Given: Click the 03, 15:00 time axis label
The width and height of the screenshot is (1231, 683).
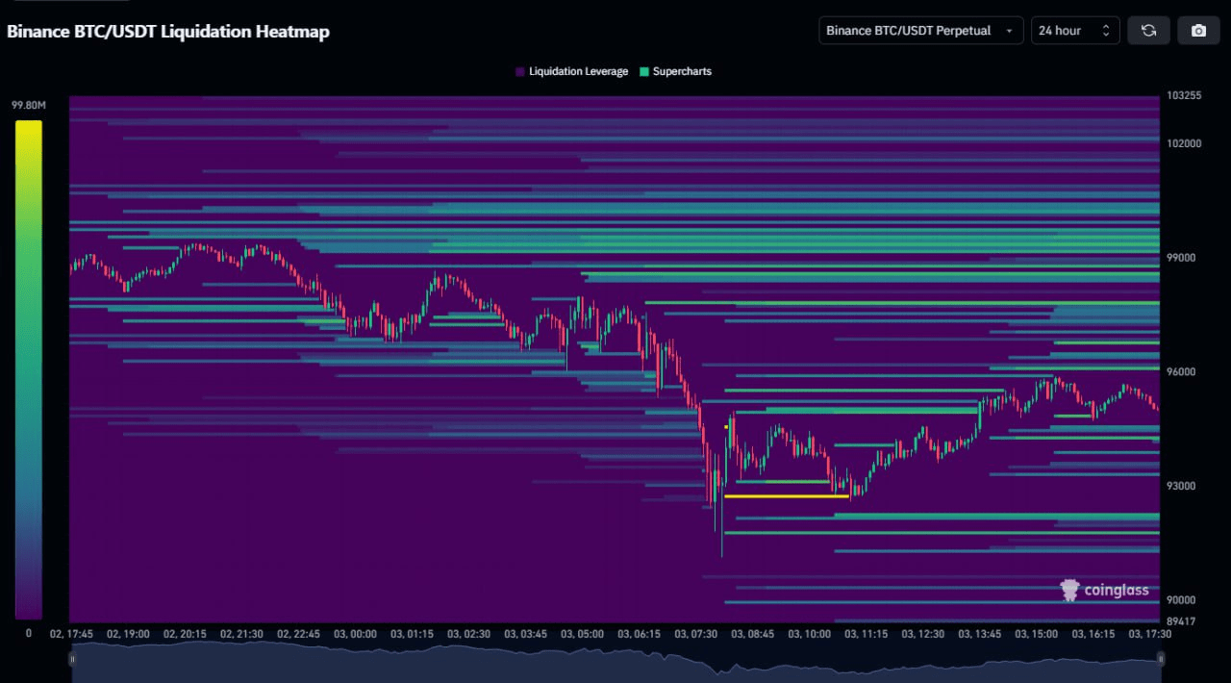Looking at the screenshot, I should [1035, 635].
